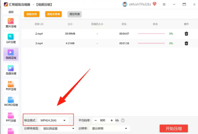Open the PDF压缩 tool
198x134 pixels.
click(11, 86)
